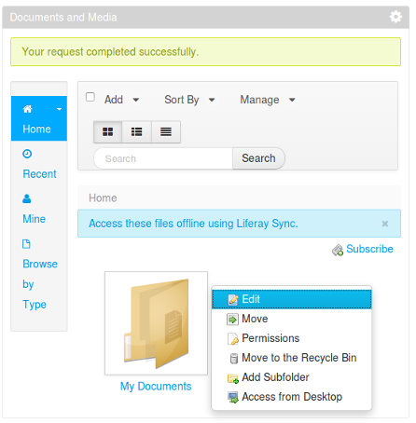The image size is (416, 423).
Task: Click the Edit pencil icon in menu
Action: tap(233, 300)
